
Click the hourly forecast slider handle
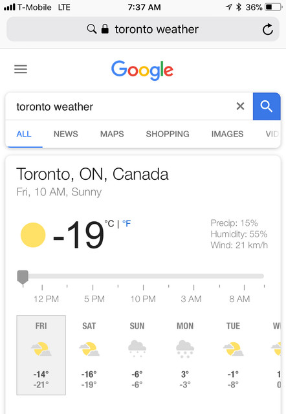tap(23, 277)
